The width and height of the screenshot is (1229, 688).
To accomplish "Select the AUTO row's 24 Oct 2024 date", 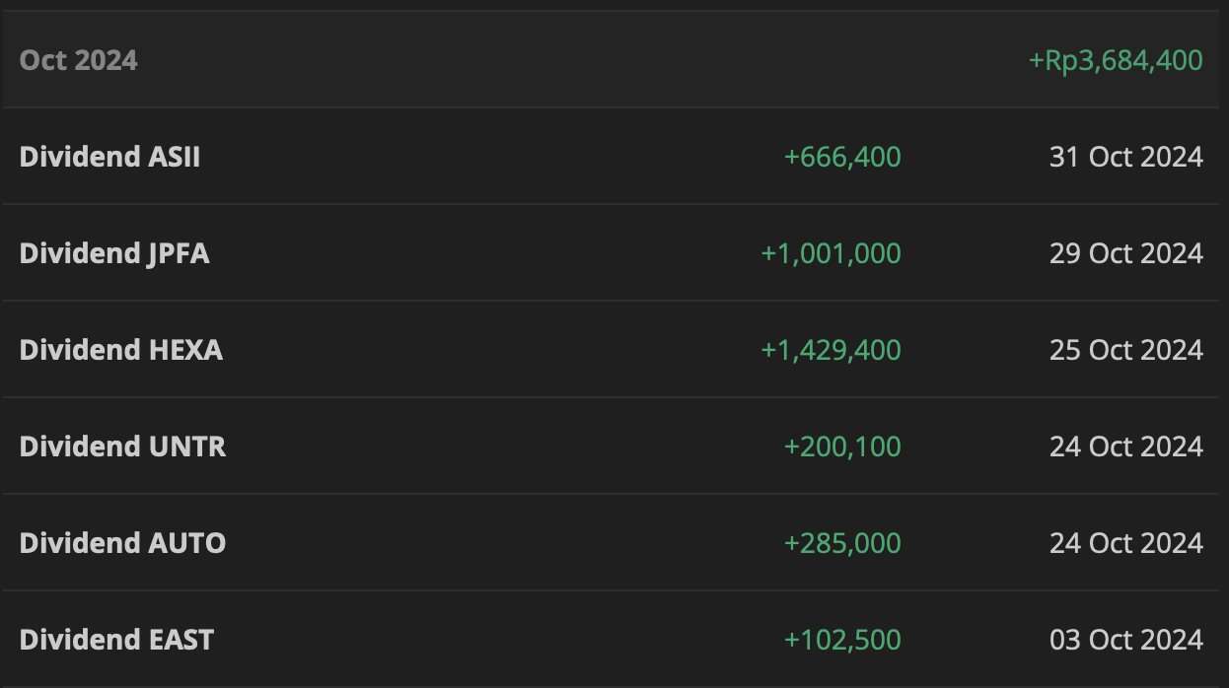I will point(1125,543).
